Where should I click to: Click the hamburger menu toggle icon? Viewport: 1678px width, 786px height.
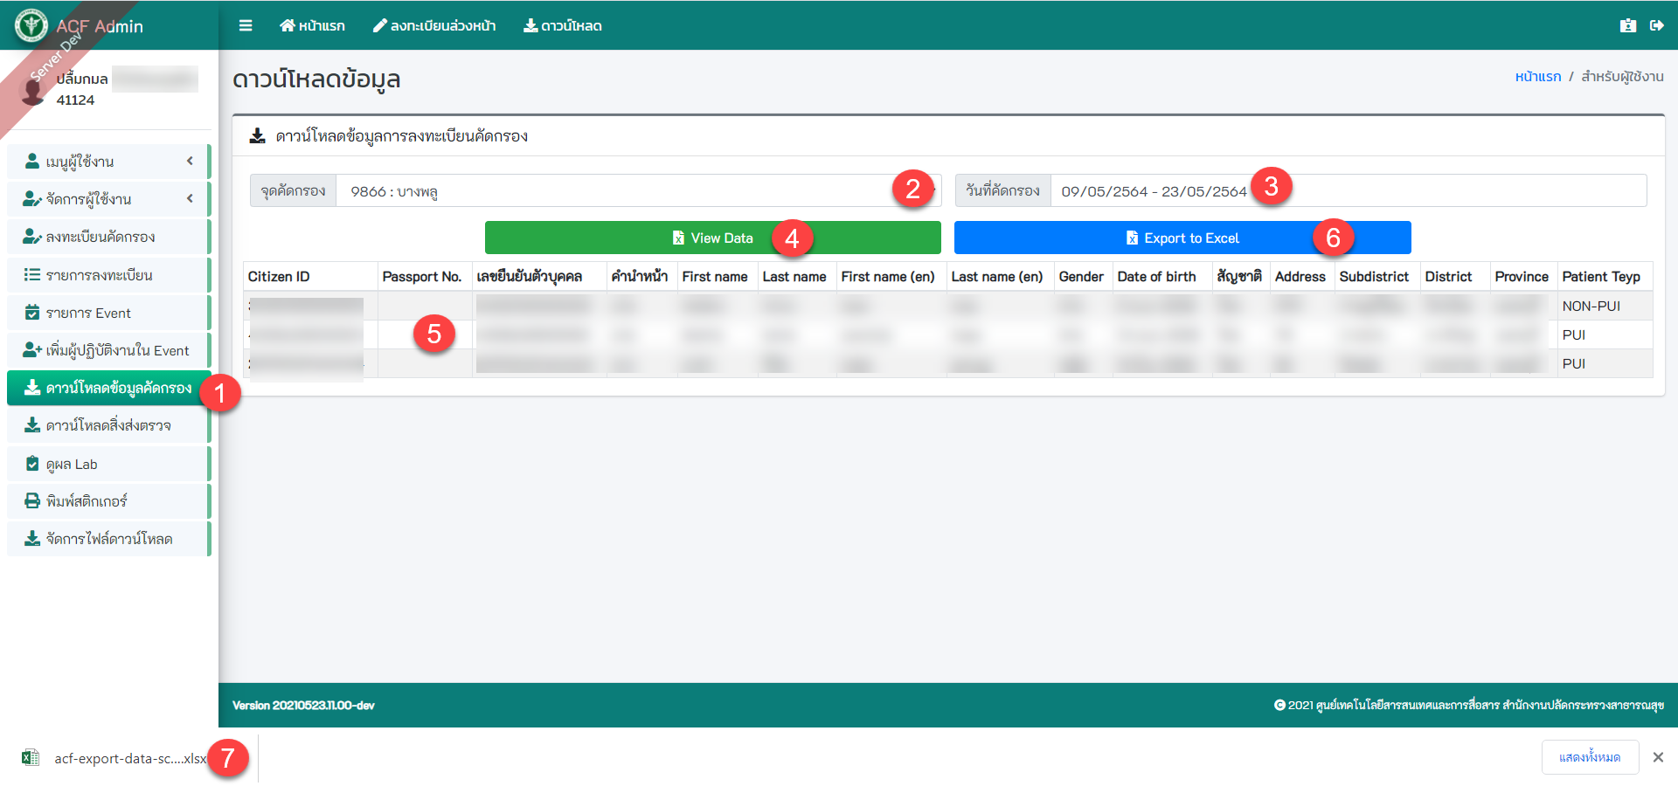tap(246, 25)
